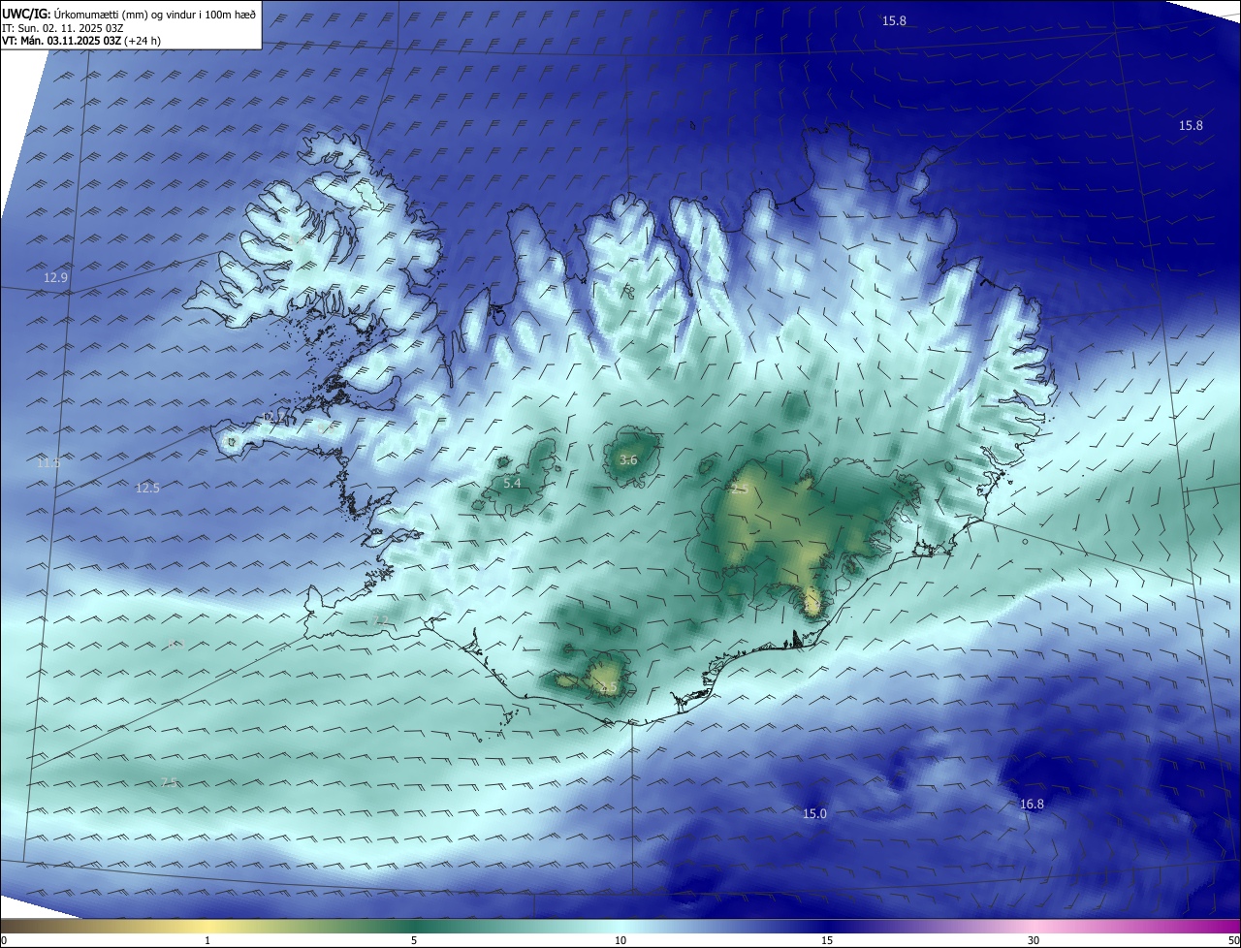Viewport: 1241px width, 948px height.
Task: Click the 15.8 value label in the northeast corner
Action: point(1191,126)
